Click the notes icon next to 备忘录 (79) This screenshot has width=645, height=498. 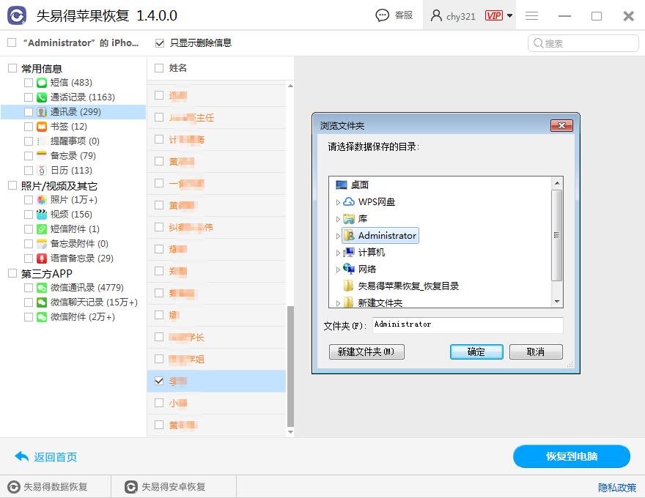coord(42,156)
